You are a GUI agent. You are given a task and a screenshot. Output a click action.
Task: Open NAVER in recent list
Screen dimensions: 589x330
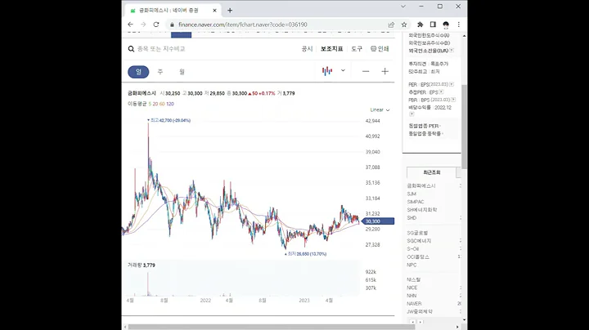pyautogui.click(x=414, y=303)
